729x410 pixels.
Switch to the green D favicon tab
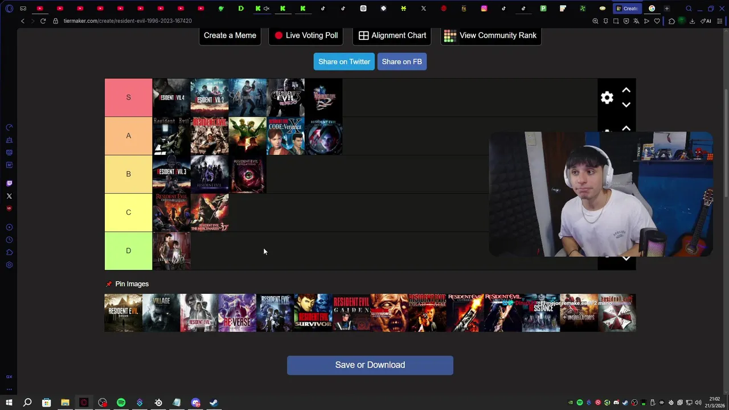[241, 9]
